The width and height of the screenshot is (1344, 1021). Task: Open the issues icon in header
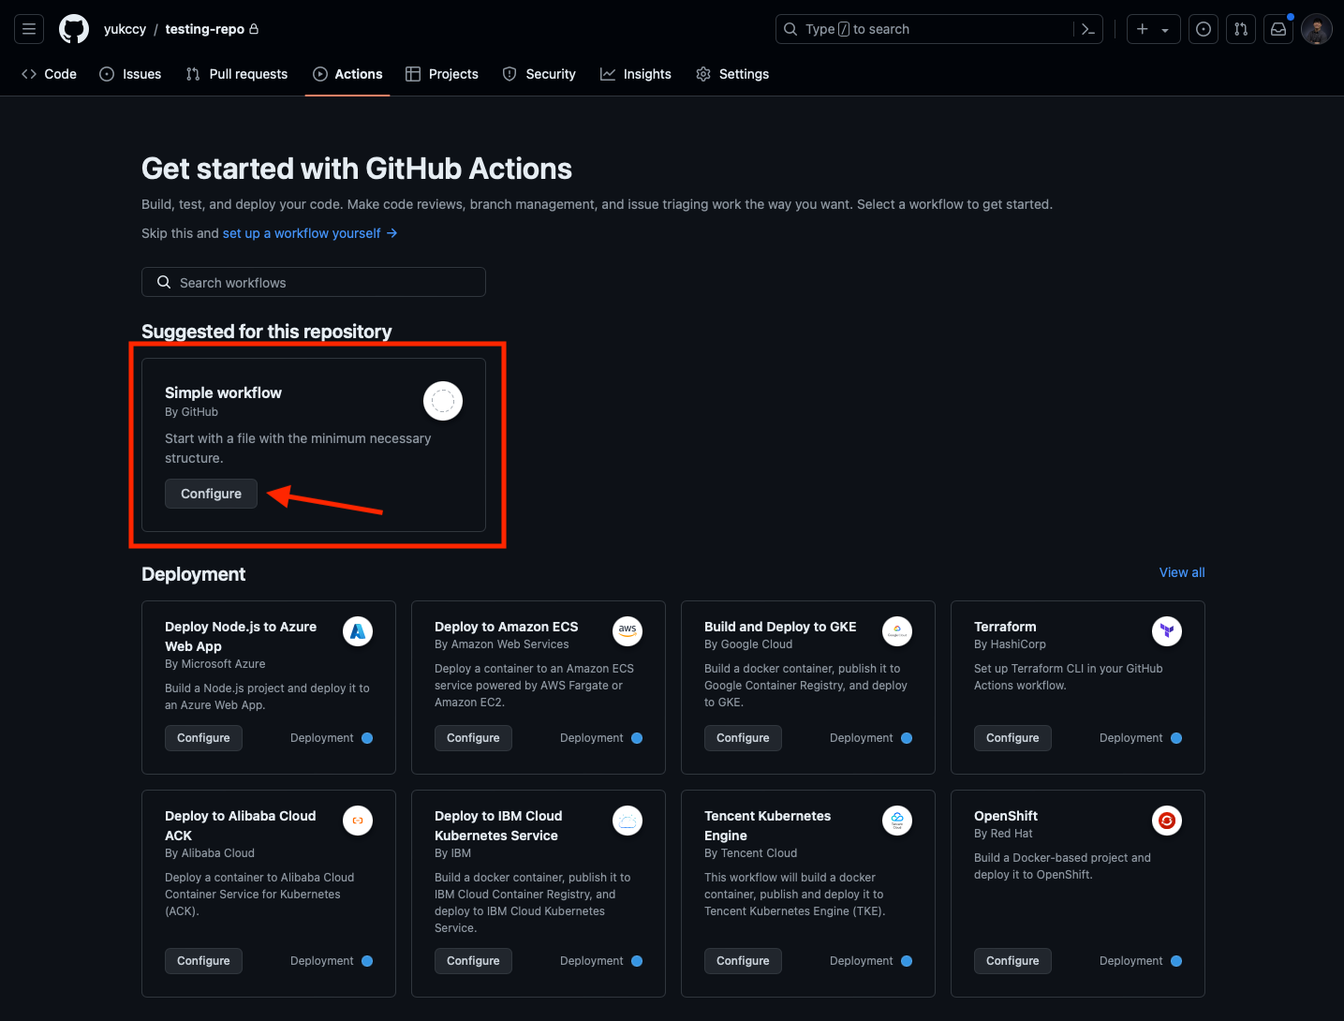(x=1204, y=29)
